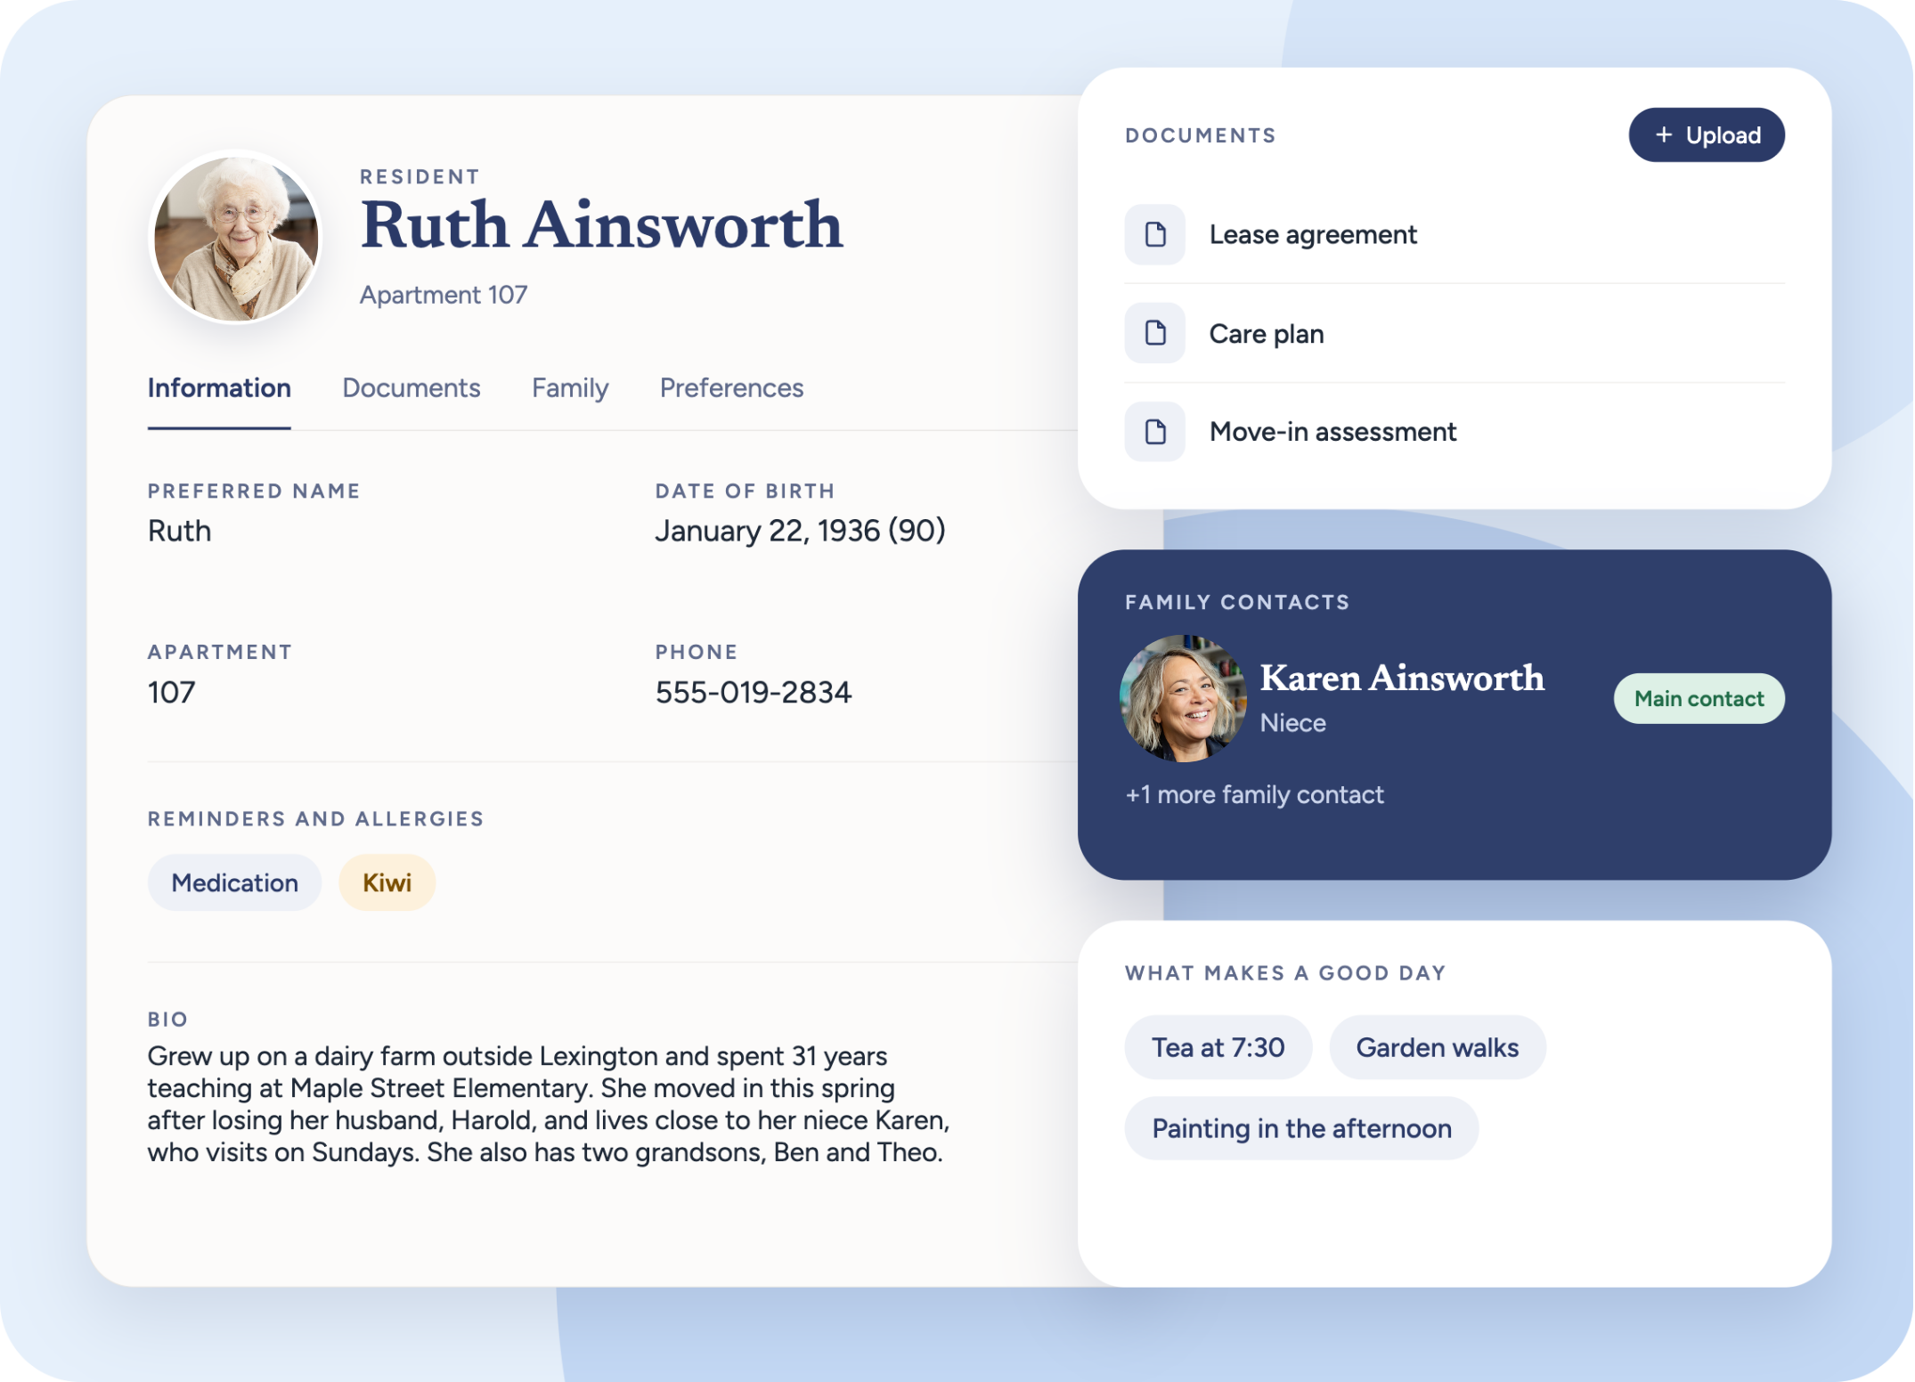Click the Upload button
This screenshot has height=1382, width=1915.
(x=1707, y=135)
